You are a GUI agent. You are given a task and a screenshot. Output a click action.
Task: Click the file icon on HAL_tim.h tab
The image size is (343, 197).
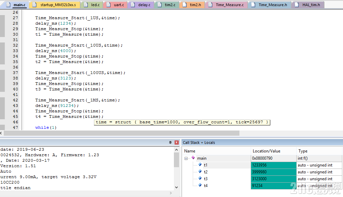297,5
